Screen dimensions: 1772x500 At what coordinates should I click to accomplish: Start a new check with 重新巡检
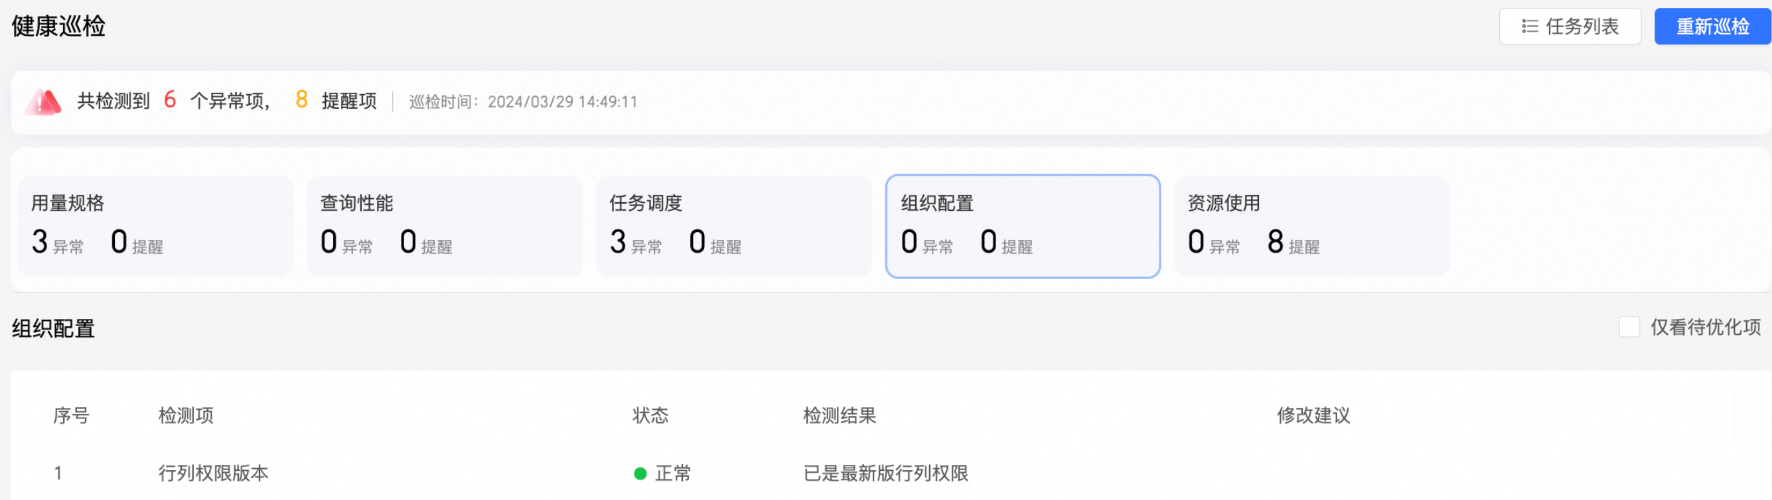point(1712,27)
